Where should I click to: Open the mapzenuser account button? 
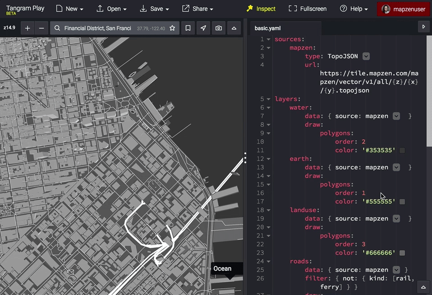coord(404,9)
